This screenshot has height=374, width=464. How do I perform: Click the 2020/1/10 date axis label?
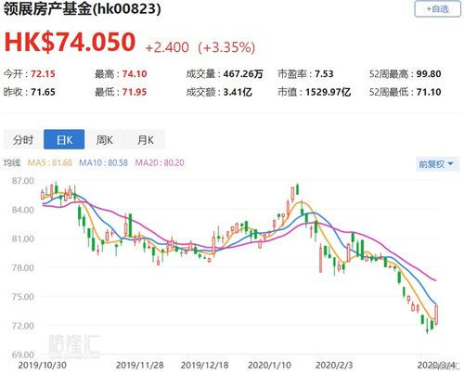coord(269,365)
